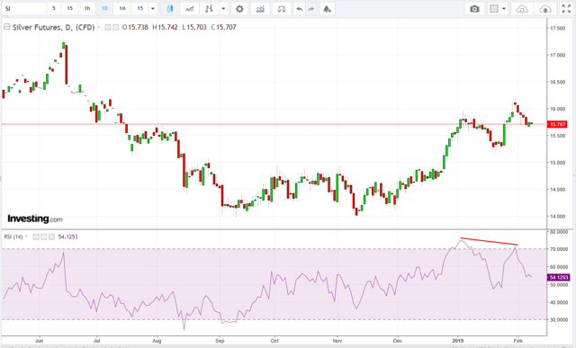
Task: Toggle RSI indicator visibility
Action: (x=36, y=236)
